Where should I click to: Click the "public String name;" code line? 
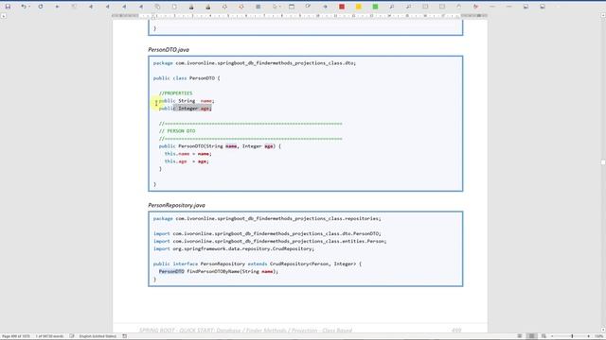[187, 101]
